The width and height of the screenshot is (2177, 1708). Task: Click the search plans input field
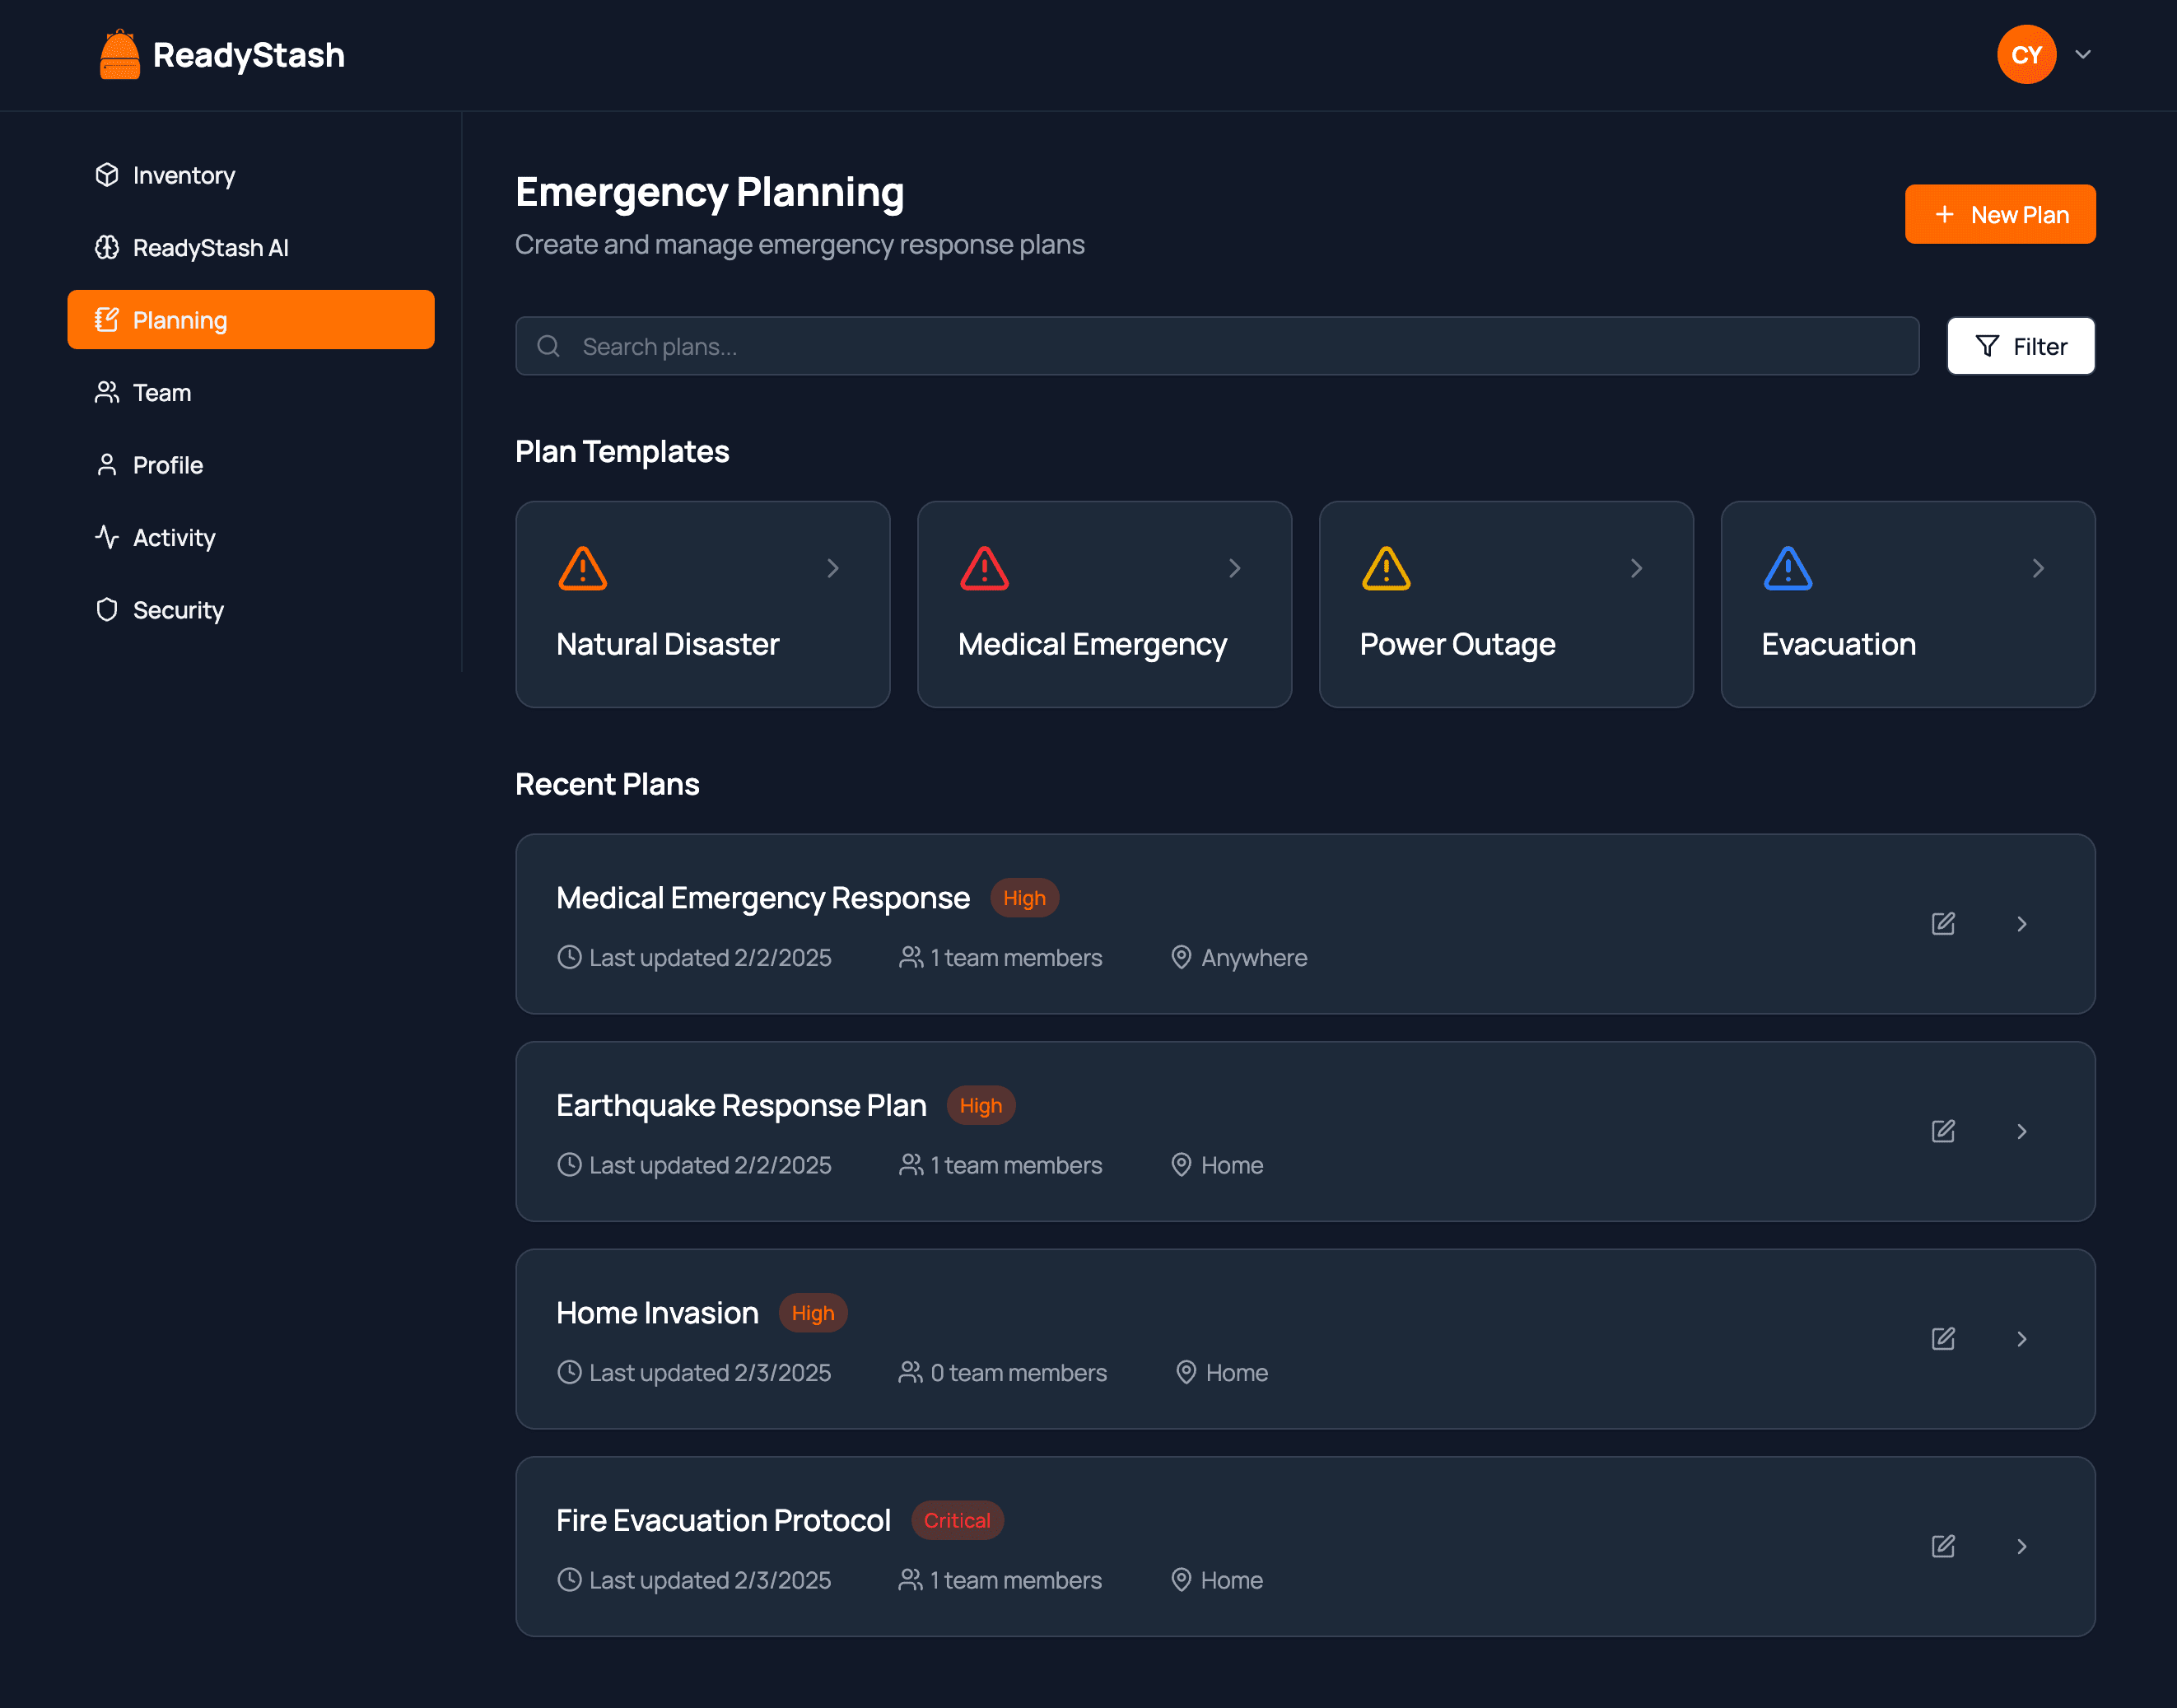tap(1218, 347)
